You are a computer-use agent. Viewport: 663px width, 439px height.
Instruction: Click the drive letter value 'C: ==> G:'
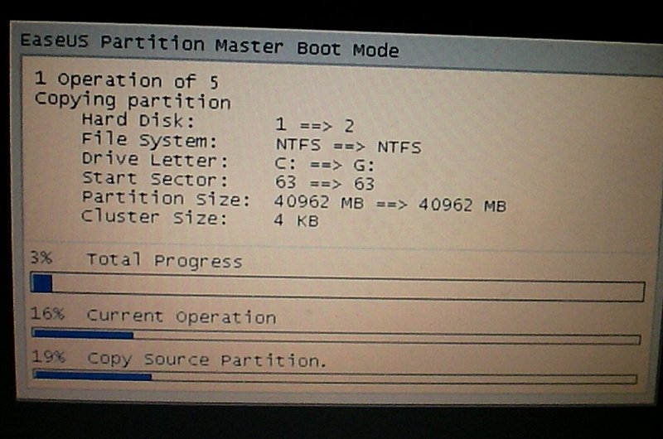click(x=324, y=165)
